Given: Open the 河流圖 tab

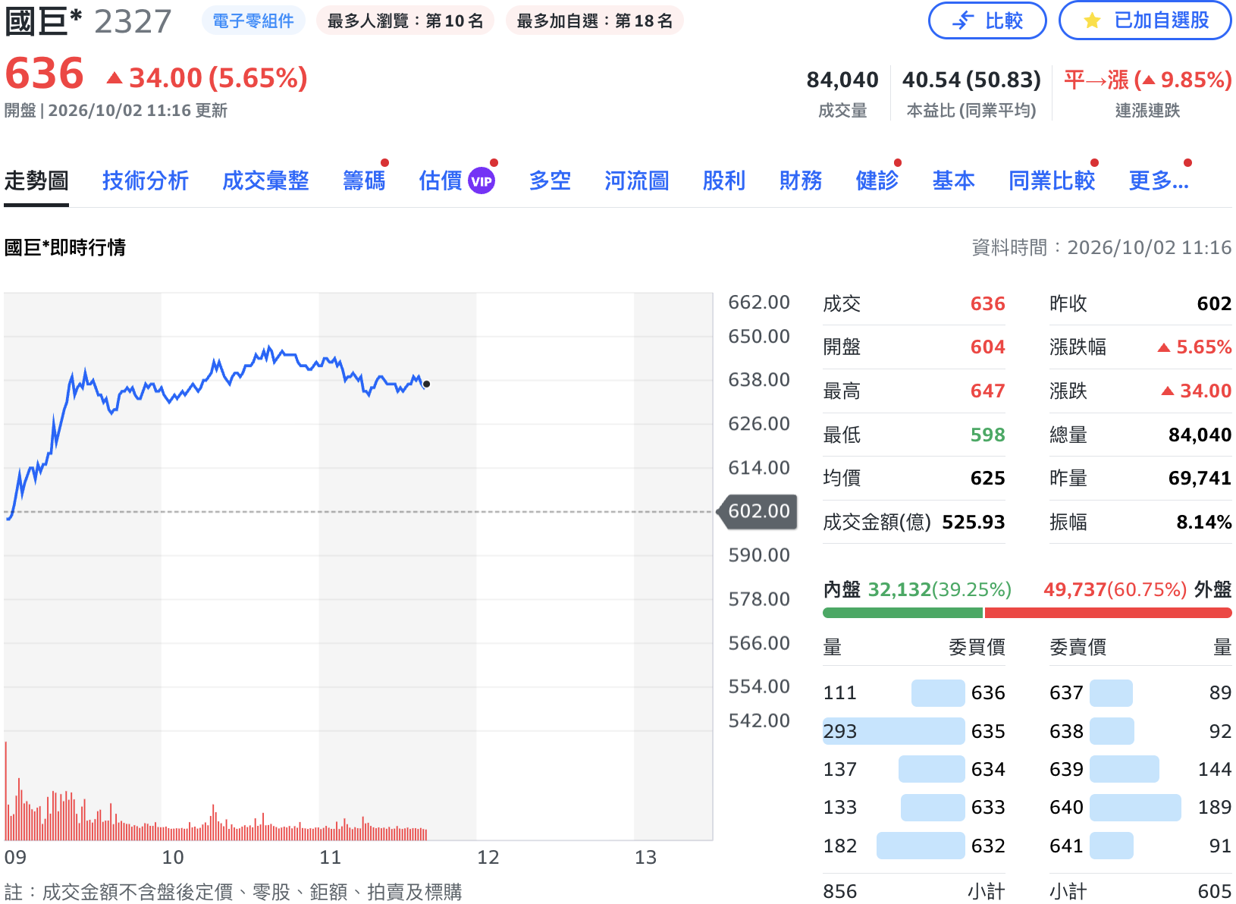Looking at the screenshot, I should coord(637,180).
